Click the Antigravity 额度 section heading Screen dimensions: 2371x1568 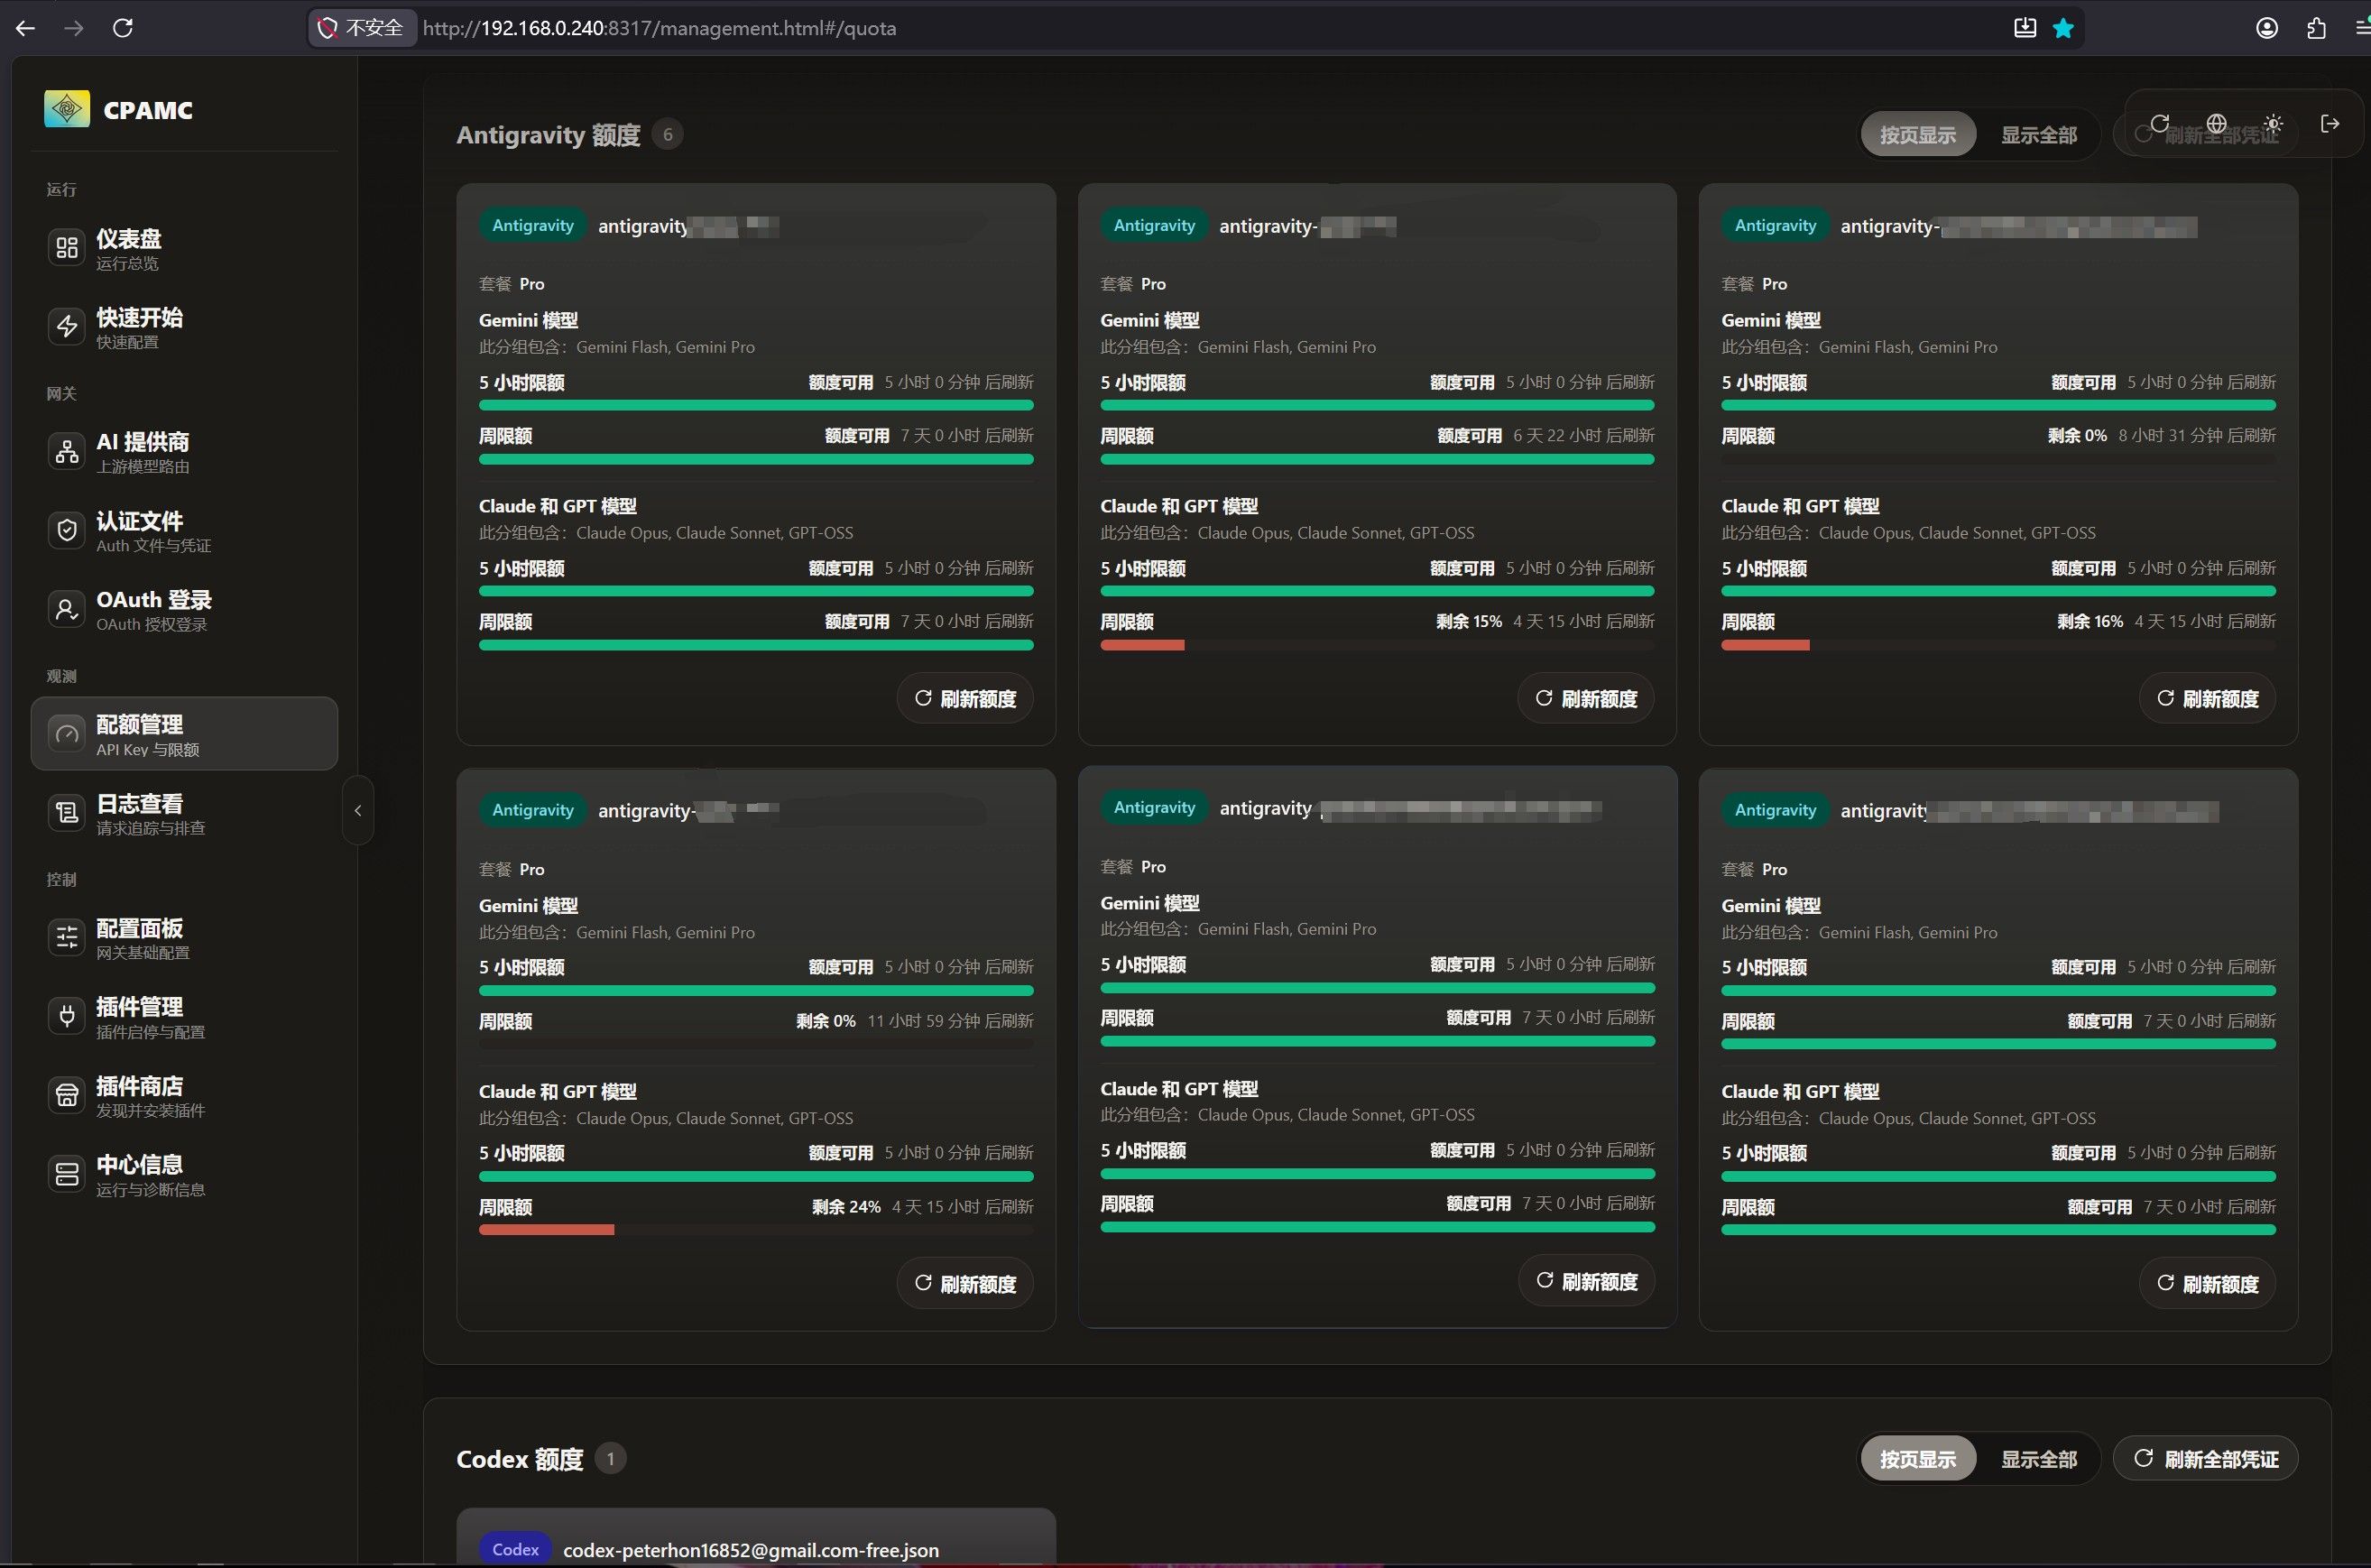click(548, 134)
